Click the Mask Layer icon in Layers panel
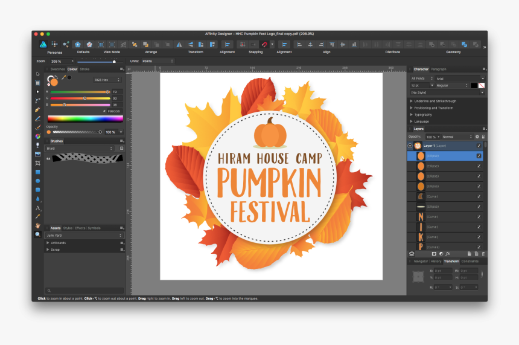The height and width of the screenshot is (345, 519). 434,254
